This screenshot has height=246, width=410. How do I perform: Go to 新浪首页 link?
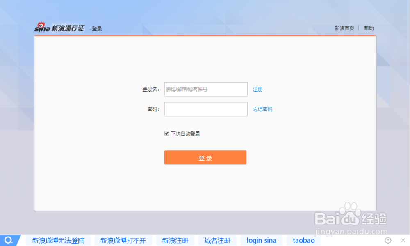coord(344,28)
